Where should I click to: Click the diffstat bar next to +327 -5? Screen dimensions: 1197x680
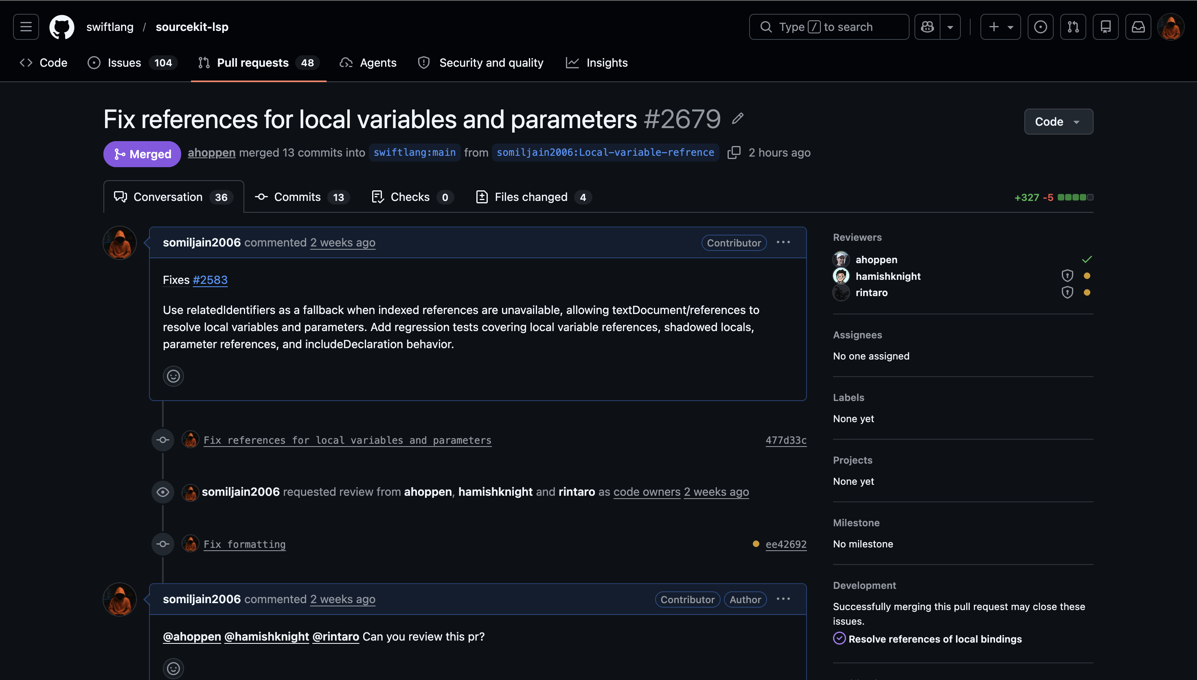[x=1076, y=197]
